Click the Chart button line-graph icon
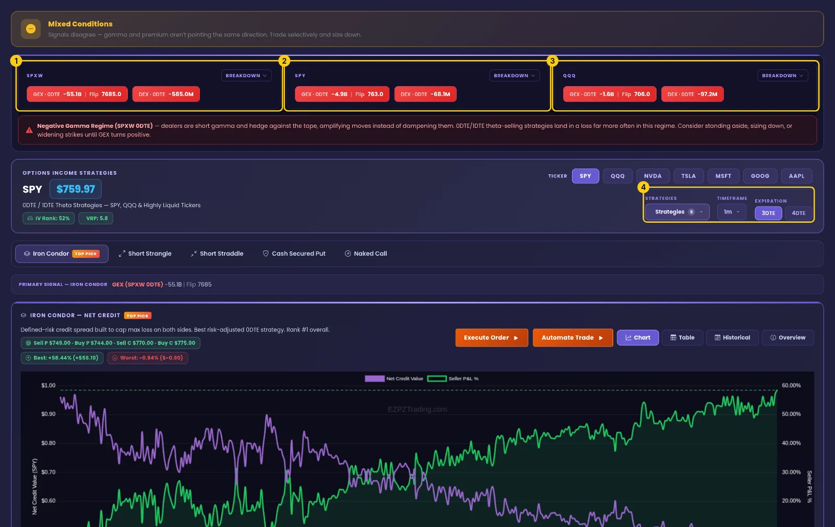The width and height of the screenshot is (835, 527). click(x=628, y=338)
